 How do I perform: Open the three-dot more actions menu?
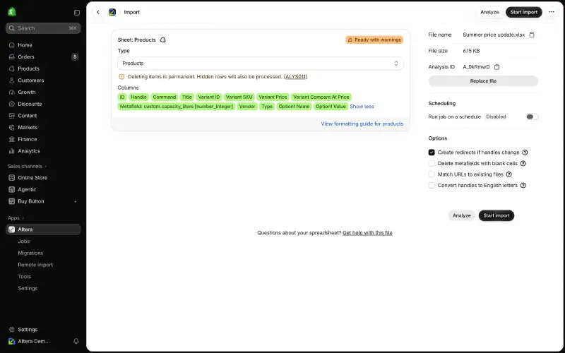[x=552, y=12]
